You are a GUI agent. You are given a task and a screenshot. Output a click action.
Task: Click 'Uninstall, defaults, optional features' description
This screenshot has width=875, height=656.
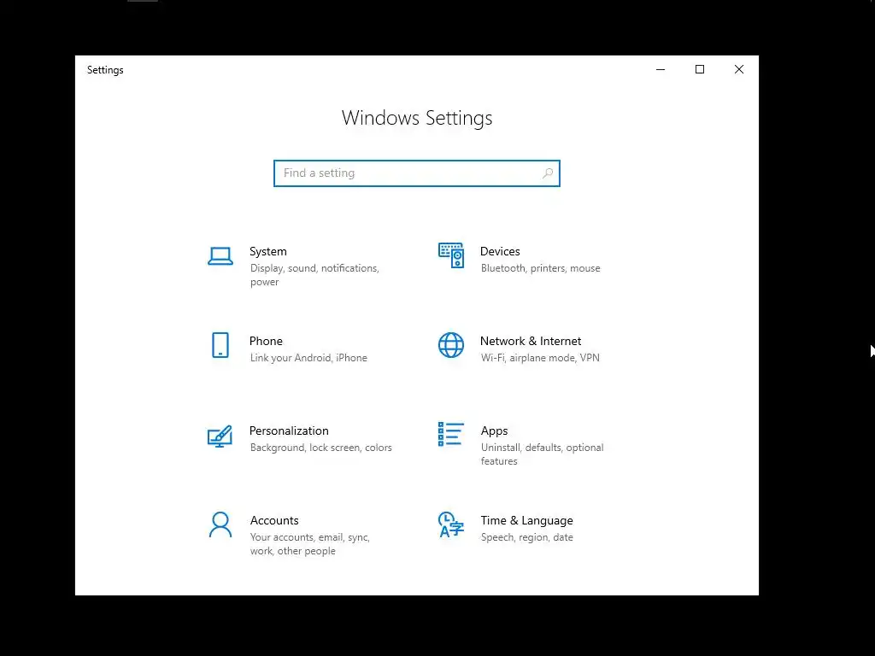pos(542,454)
